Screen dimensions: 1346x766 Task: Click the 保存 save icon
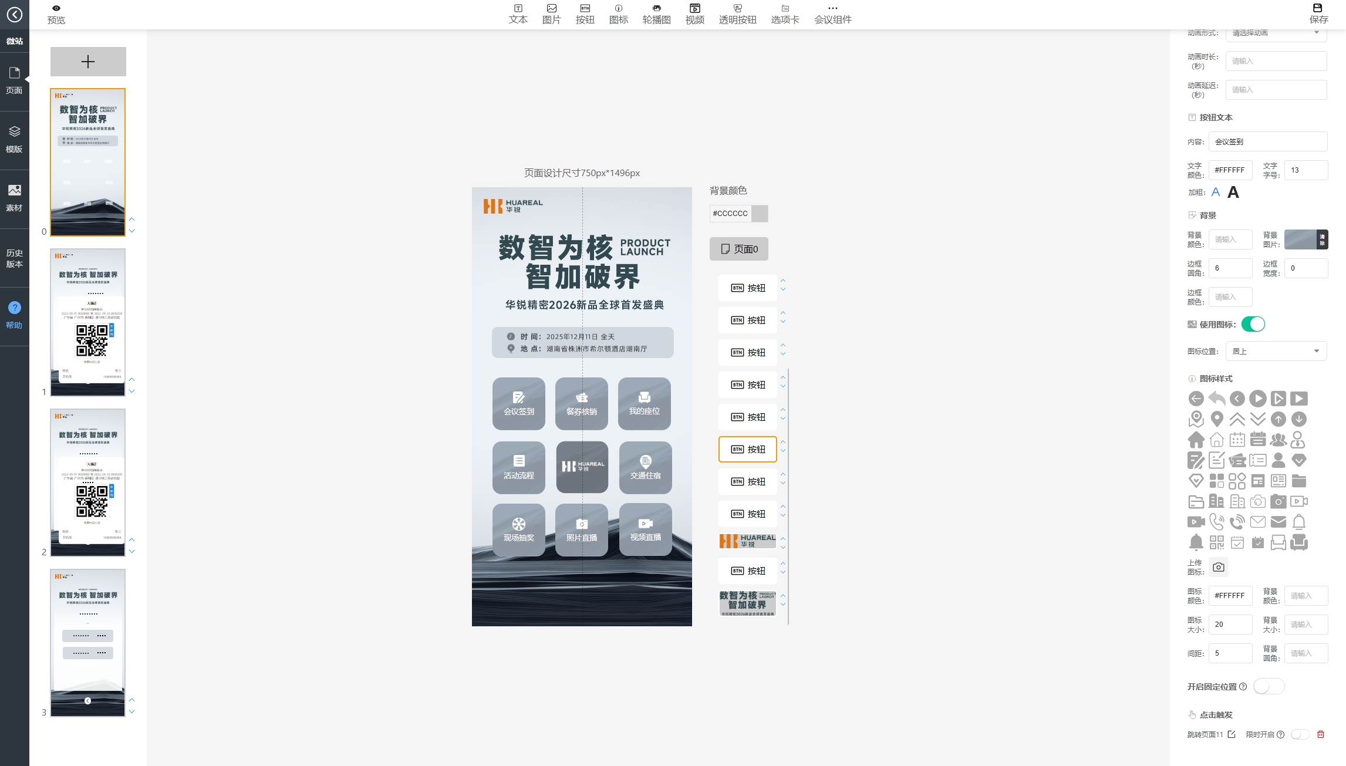pos(1318,8)
